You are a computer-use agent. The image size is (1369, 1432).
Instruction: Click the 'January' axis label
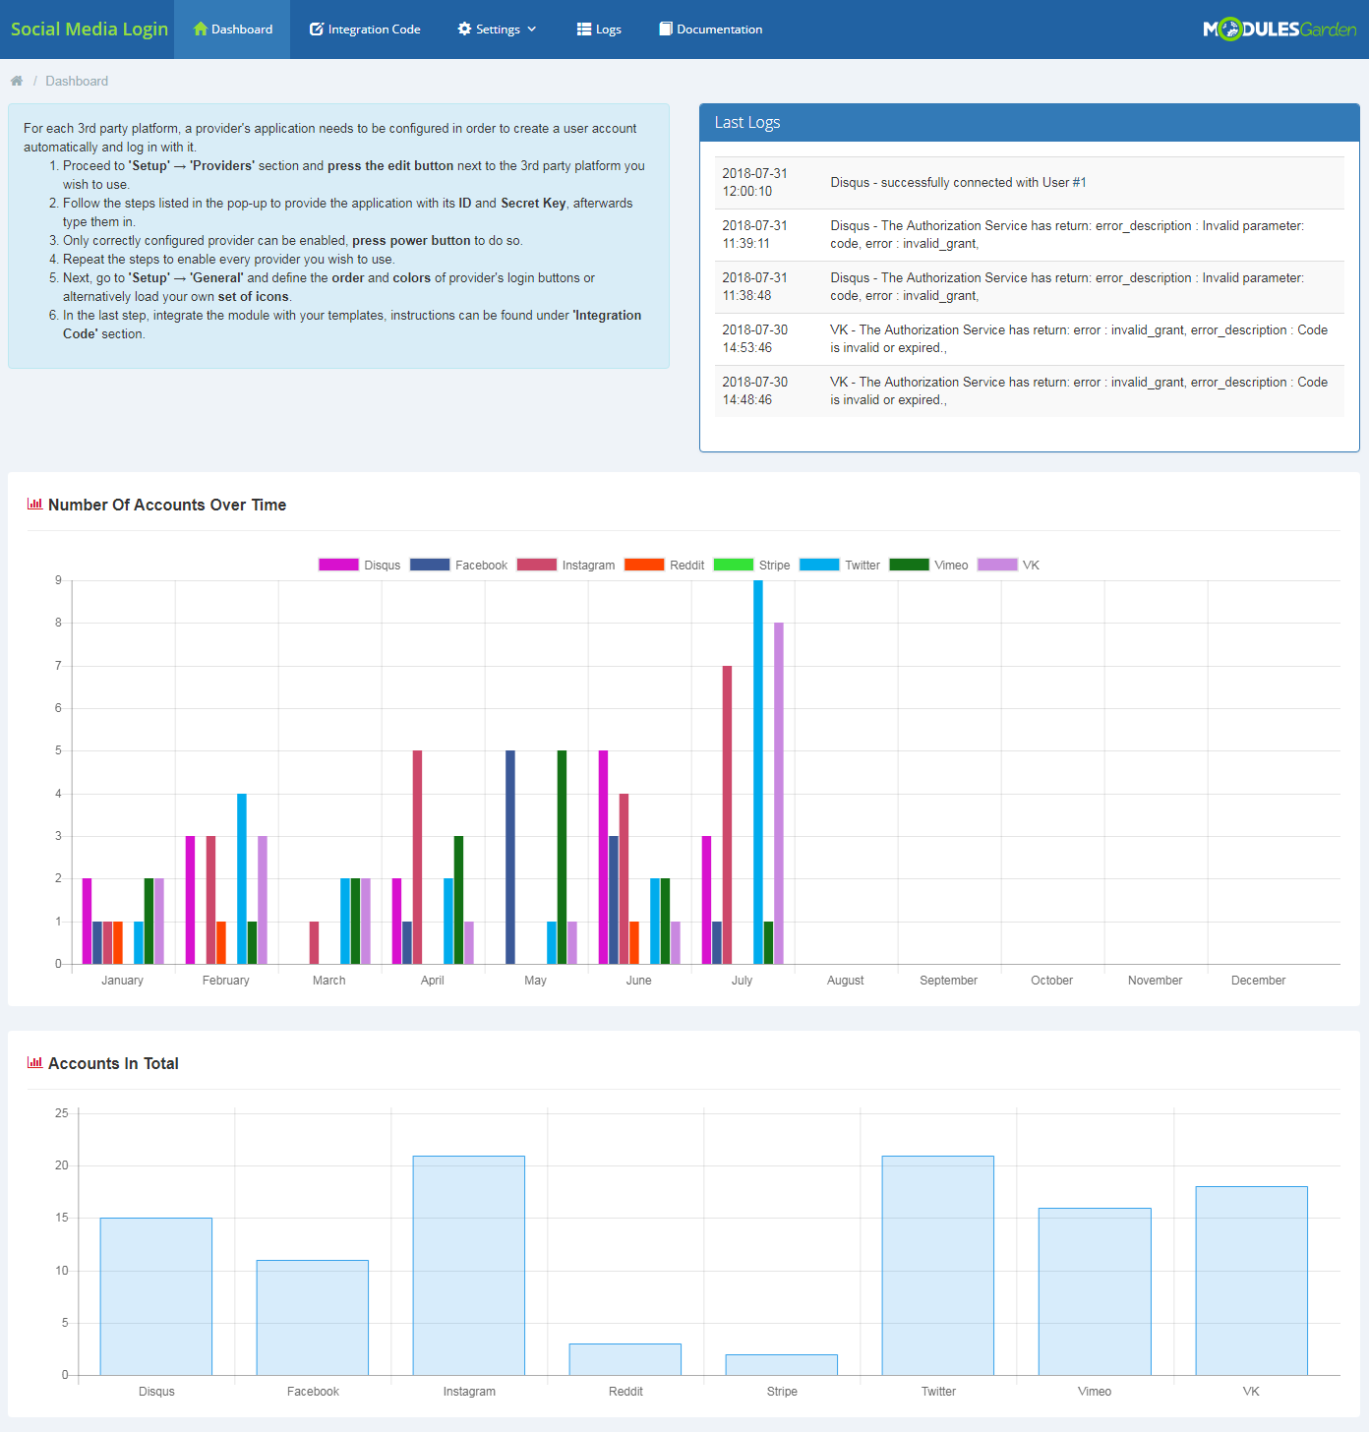[x=123, y=981]
